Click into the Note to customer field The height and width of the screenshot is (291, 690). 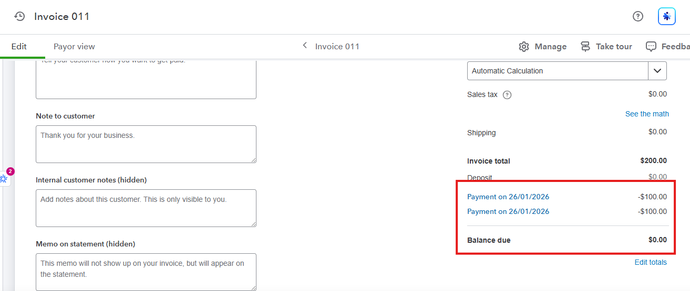tap(146, 144)
